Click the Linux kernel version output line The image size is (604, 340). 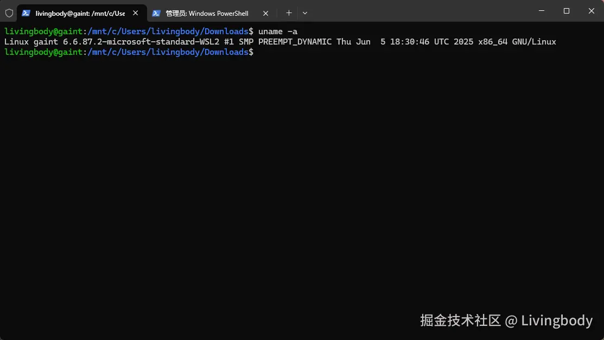pyautogui.click(x=280, y=41)
